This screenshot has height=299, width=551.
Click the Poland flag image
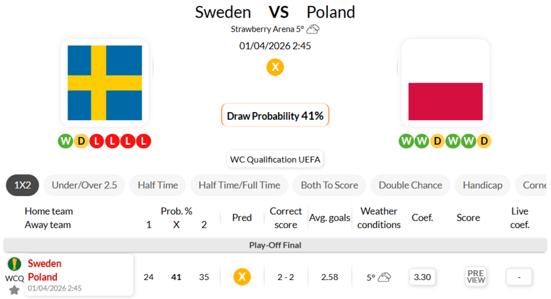coord(445,83)
